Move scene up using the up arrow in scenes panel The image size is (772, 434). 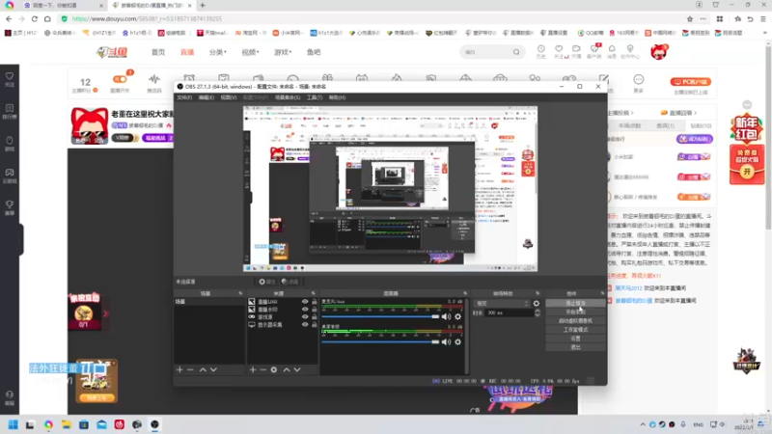(x=203, y=369)
